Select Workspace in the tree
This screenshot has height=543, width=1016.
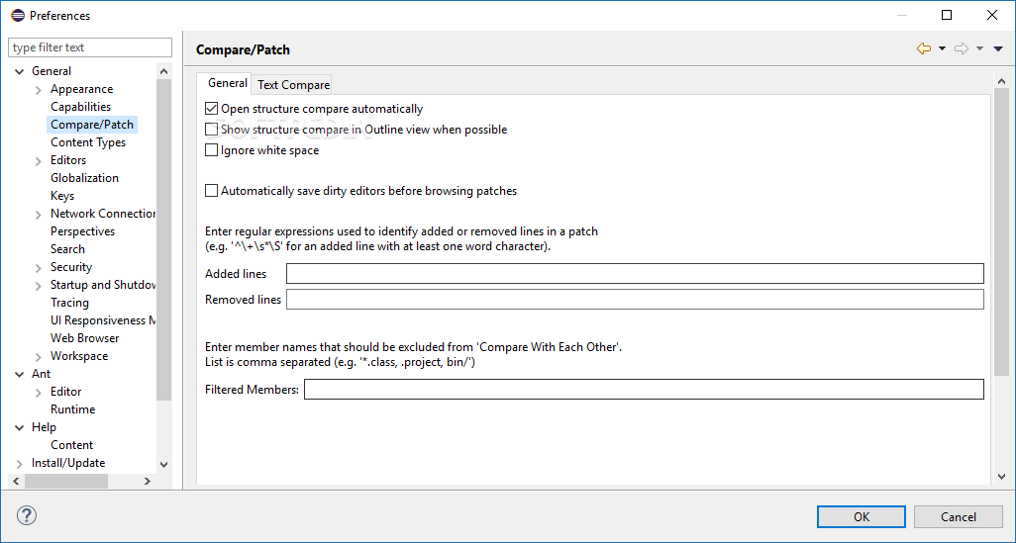tap(79, 356)
